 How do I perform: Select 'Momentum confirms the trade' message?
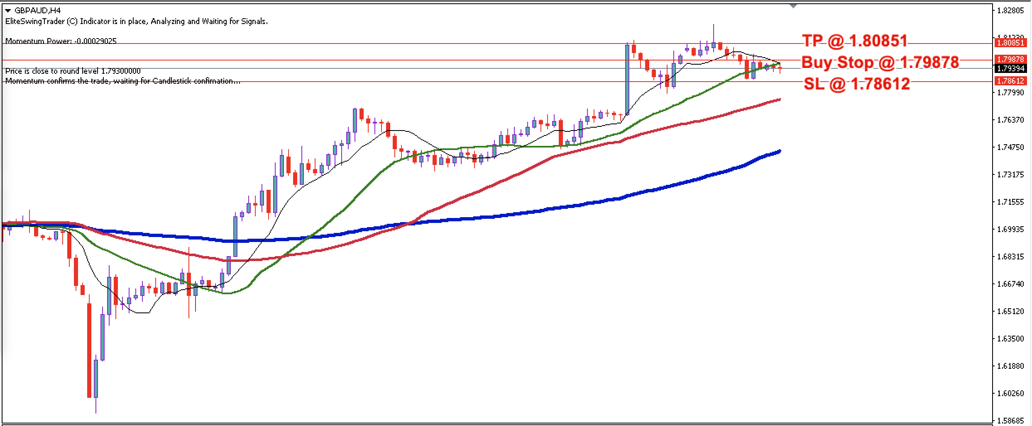coord(122,81)
